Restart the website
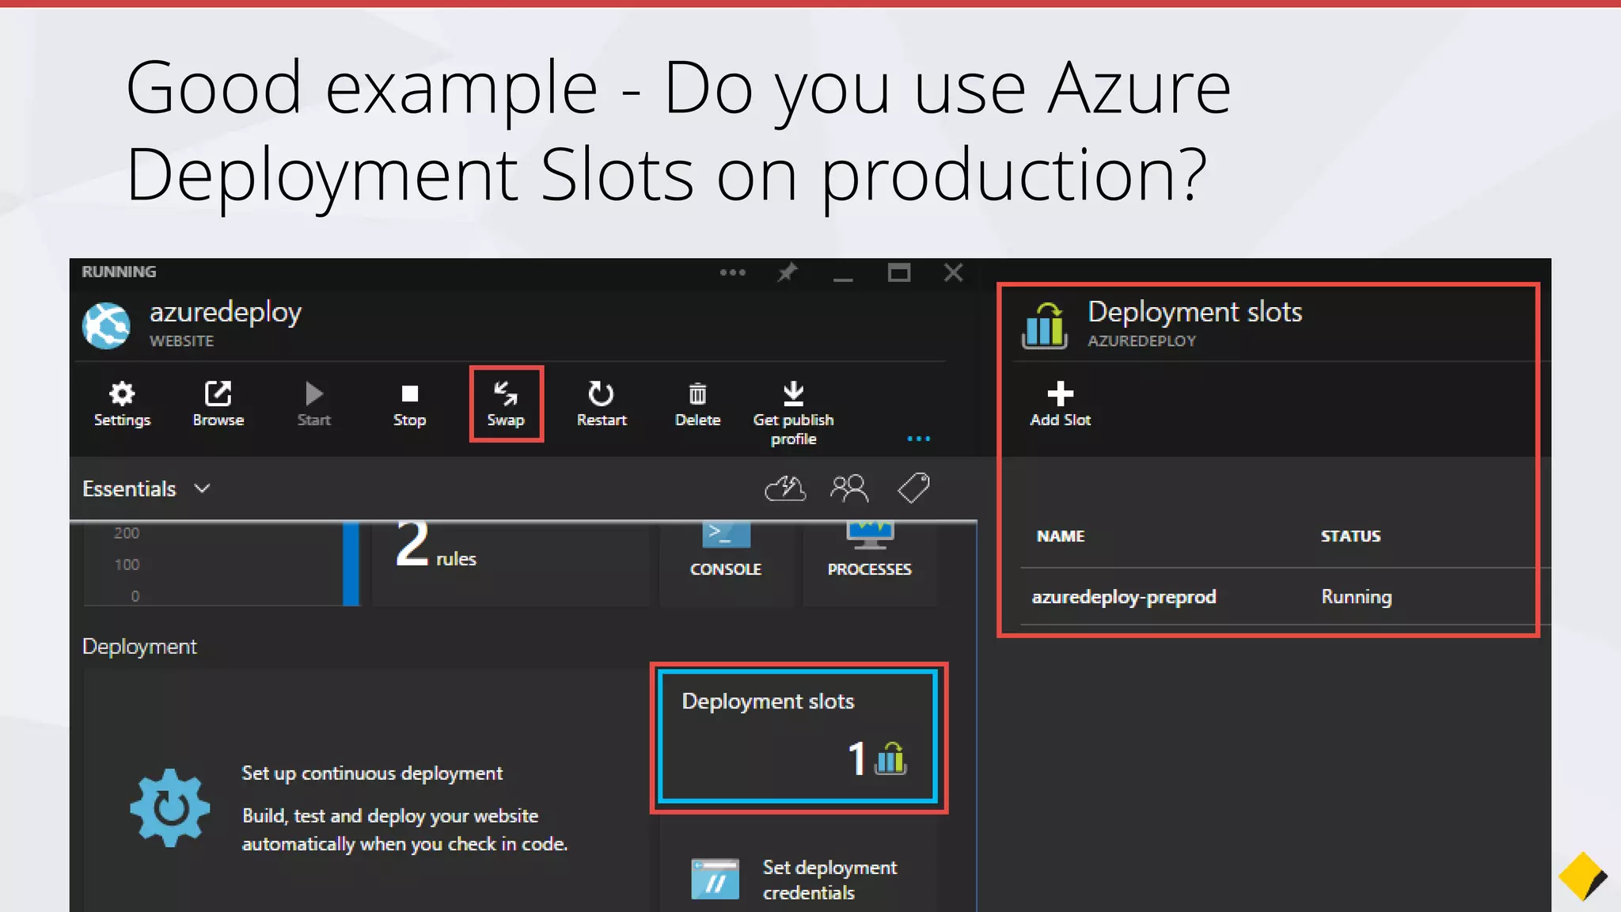 pos(602,404)
